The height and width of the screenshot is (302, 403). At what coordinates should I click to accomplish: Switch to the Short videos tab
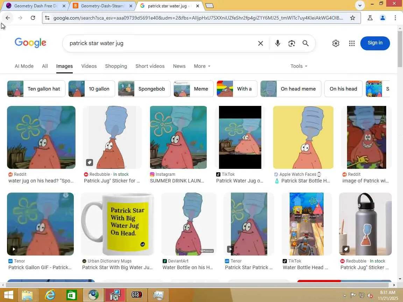click(150, 66)
